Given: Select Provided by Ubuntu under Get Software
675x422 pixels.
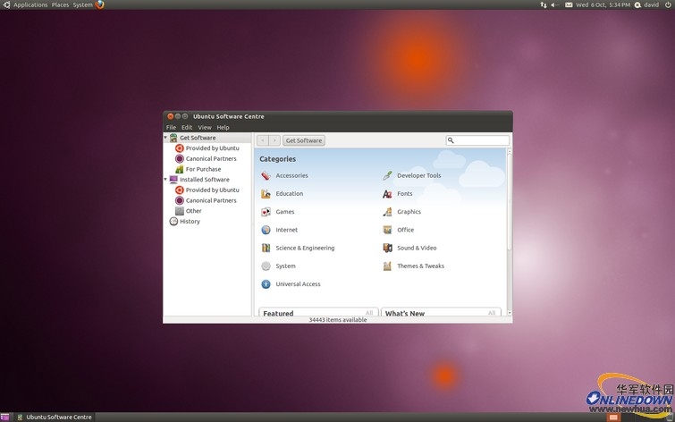Looking at the screenshot, I should point(212,148).
